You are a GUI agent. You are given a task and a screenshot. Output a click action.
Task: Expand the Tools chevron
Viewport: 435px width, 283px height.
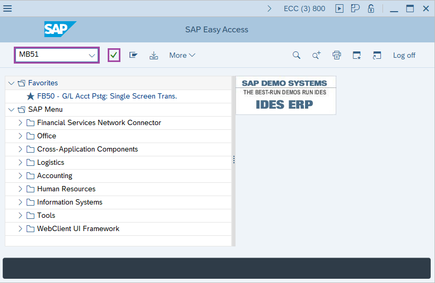click(x=20, y=215)
